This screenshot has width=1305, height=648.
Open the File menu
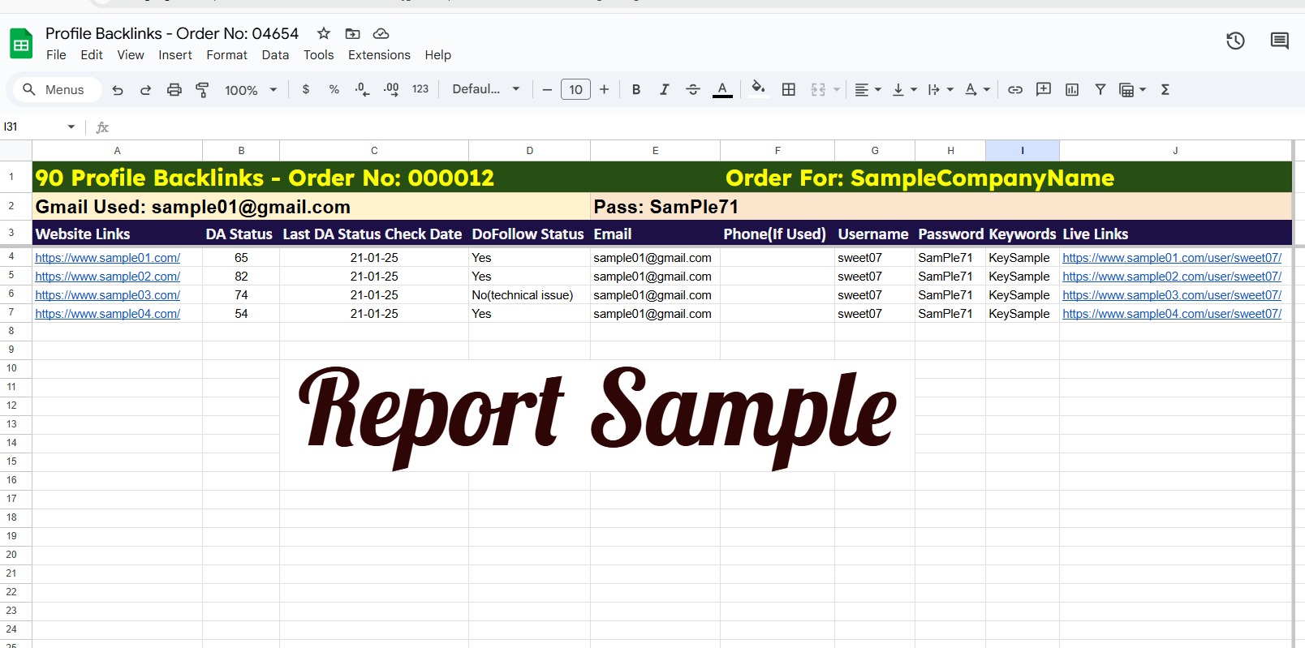56,55
